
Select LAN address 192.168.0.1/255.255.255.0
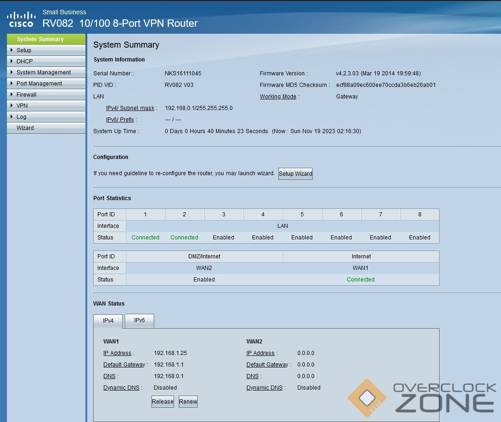[x=199, y=108]
